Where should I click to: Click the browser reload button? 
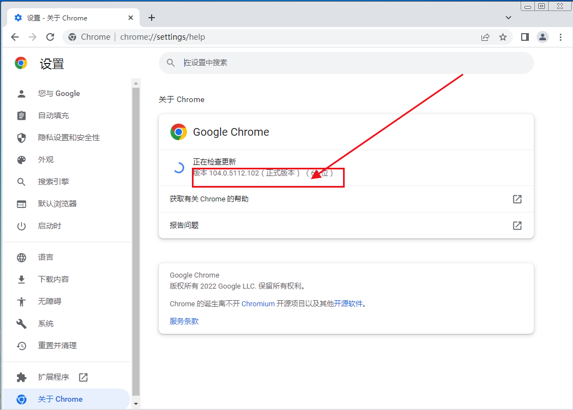point(50,37)
